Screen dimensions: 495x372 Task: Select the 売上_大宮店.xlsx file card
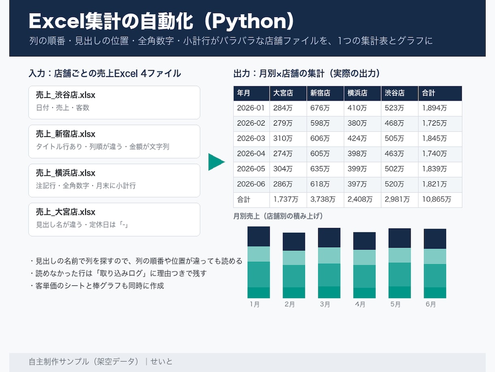pos(114,219)
